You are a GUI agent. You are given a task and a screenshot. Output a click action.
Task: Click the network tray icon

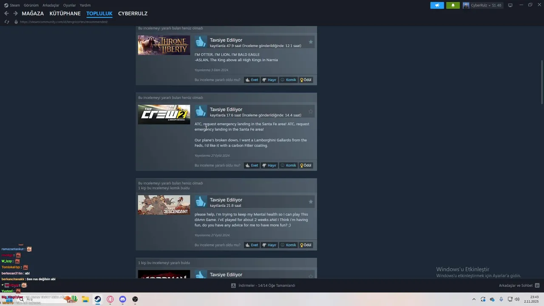pos(510,299)
